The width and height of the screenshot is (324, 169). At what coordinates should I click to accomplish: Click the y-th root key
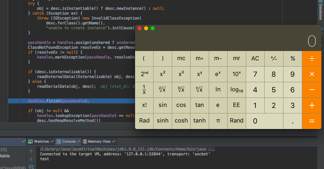pyautogui.click(x=200, y=90)
